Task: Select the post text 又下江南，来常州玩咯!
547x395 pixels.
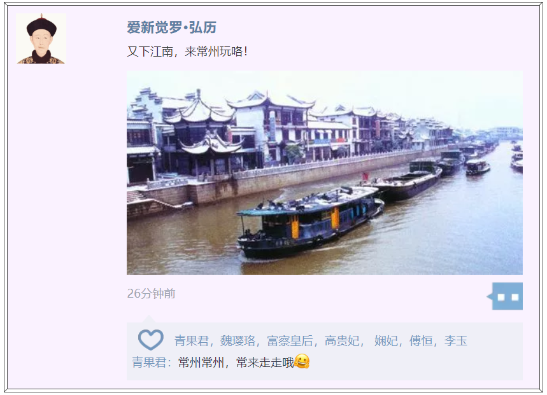Action: tap(187, 52)
